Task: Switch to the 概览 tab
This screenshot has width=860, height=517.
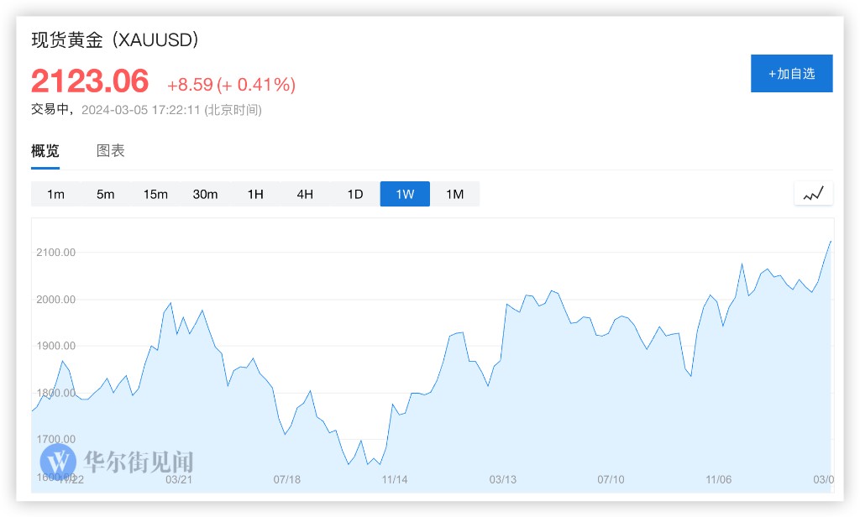Action: coord(45,151)
